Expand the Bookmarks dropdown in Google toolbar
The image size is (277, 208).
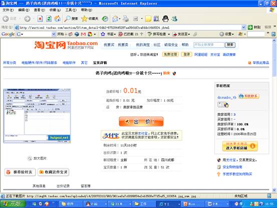[115, 34]
